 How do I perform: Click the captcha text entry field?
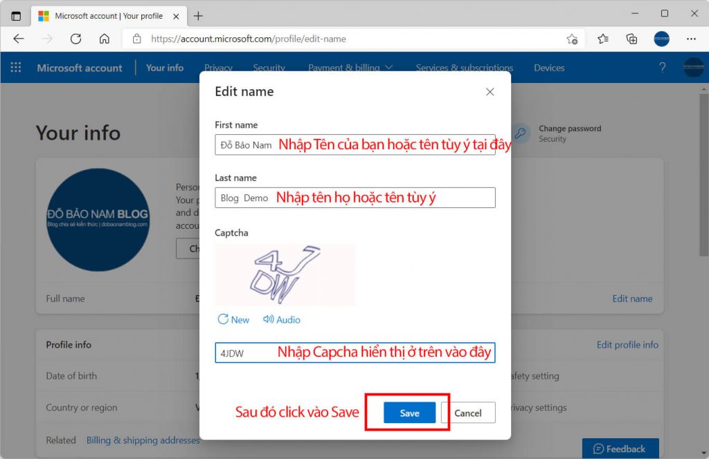355,353
